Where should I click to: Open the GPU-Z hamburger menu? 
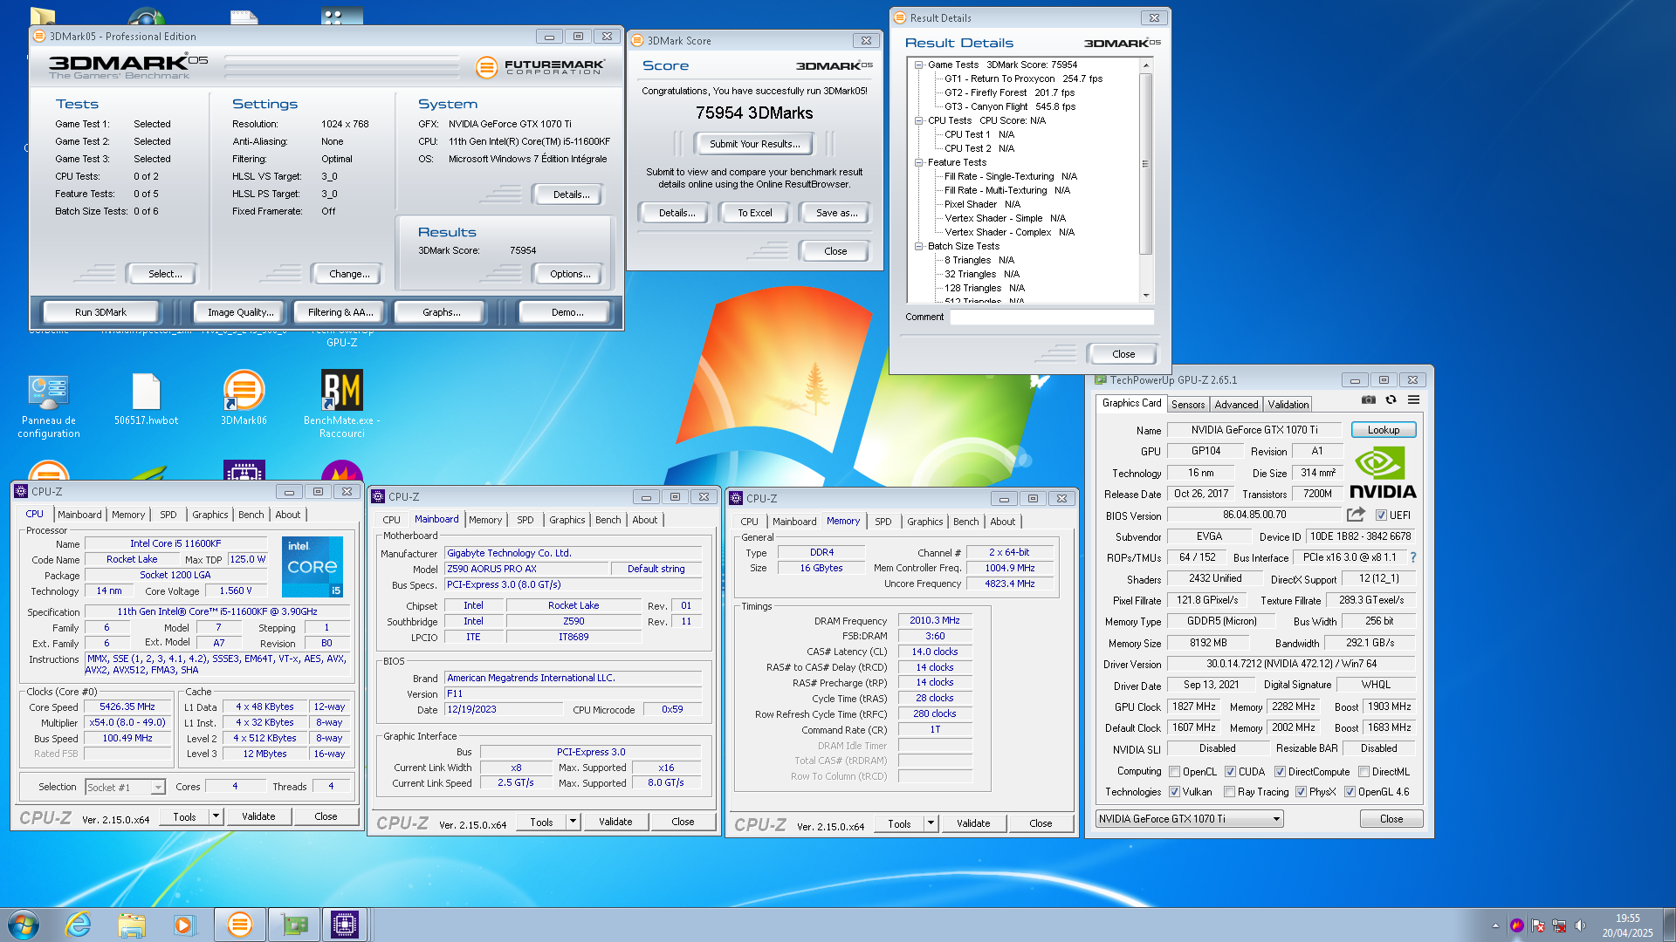[x=1413, y=400]
